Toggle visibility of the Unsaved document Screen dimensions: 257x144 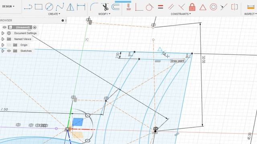point(4,27)
